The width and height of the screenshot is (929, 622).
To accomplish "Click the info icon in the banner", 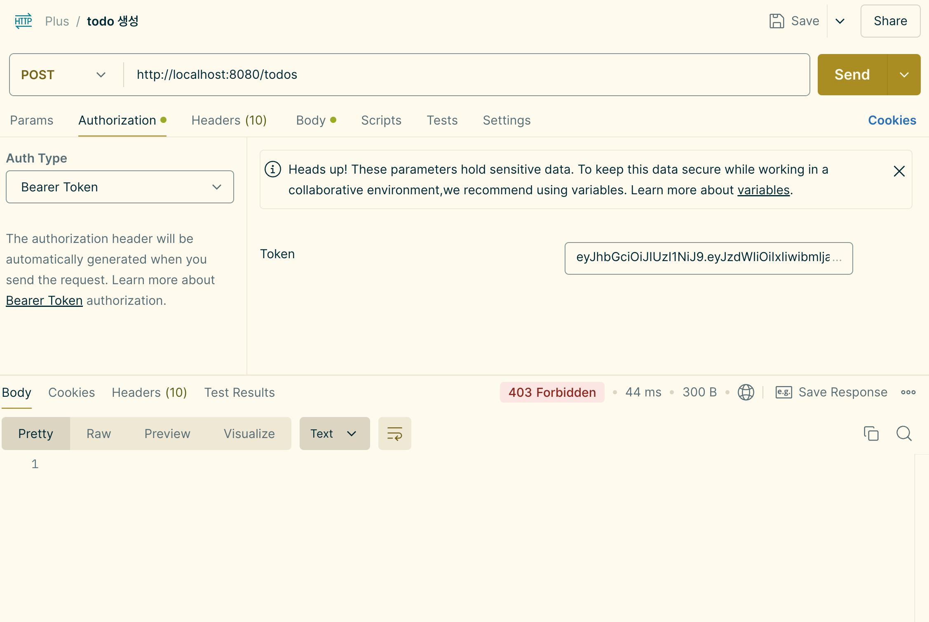I will click(273, 170).
